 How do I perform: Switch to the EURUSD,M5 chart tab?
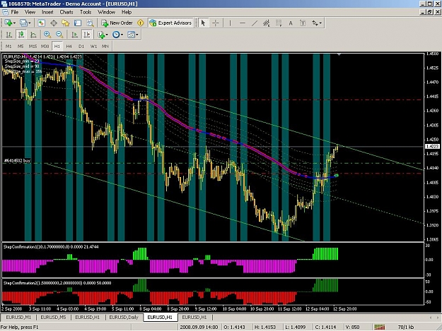(53, 317)
